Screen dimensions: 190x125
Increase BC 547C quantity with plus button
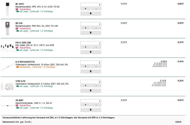click(x=85, y=9)
